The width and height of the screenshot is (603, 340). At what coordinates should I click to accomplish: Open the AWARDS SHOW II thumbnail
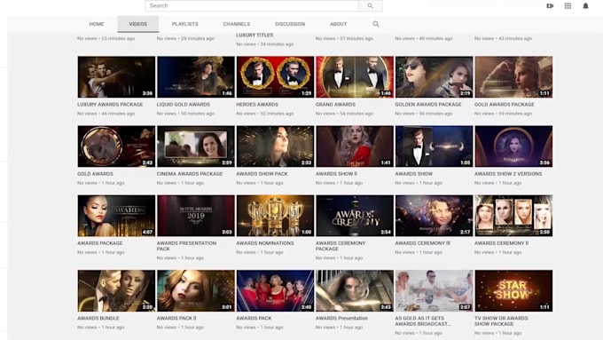coord(355,146)
